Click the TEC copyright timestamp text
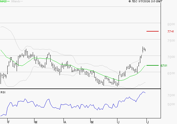The height and width of the screenshot is (124, 177). (145, 1)
